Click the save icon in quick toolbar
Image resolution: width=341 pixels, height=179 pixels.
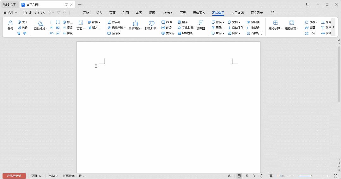[x=25, y=13]
